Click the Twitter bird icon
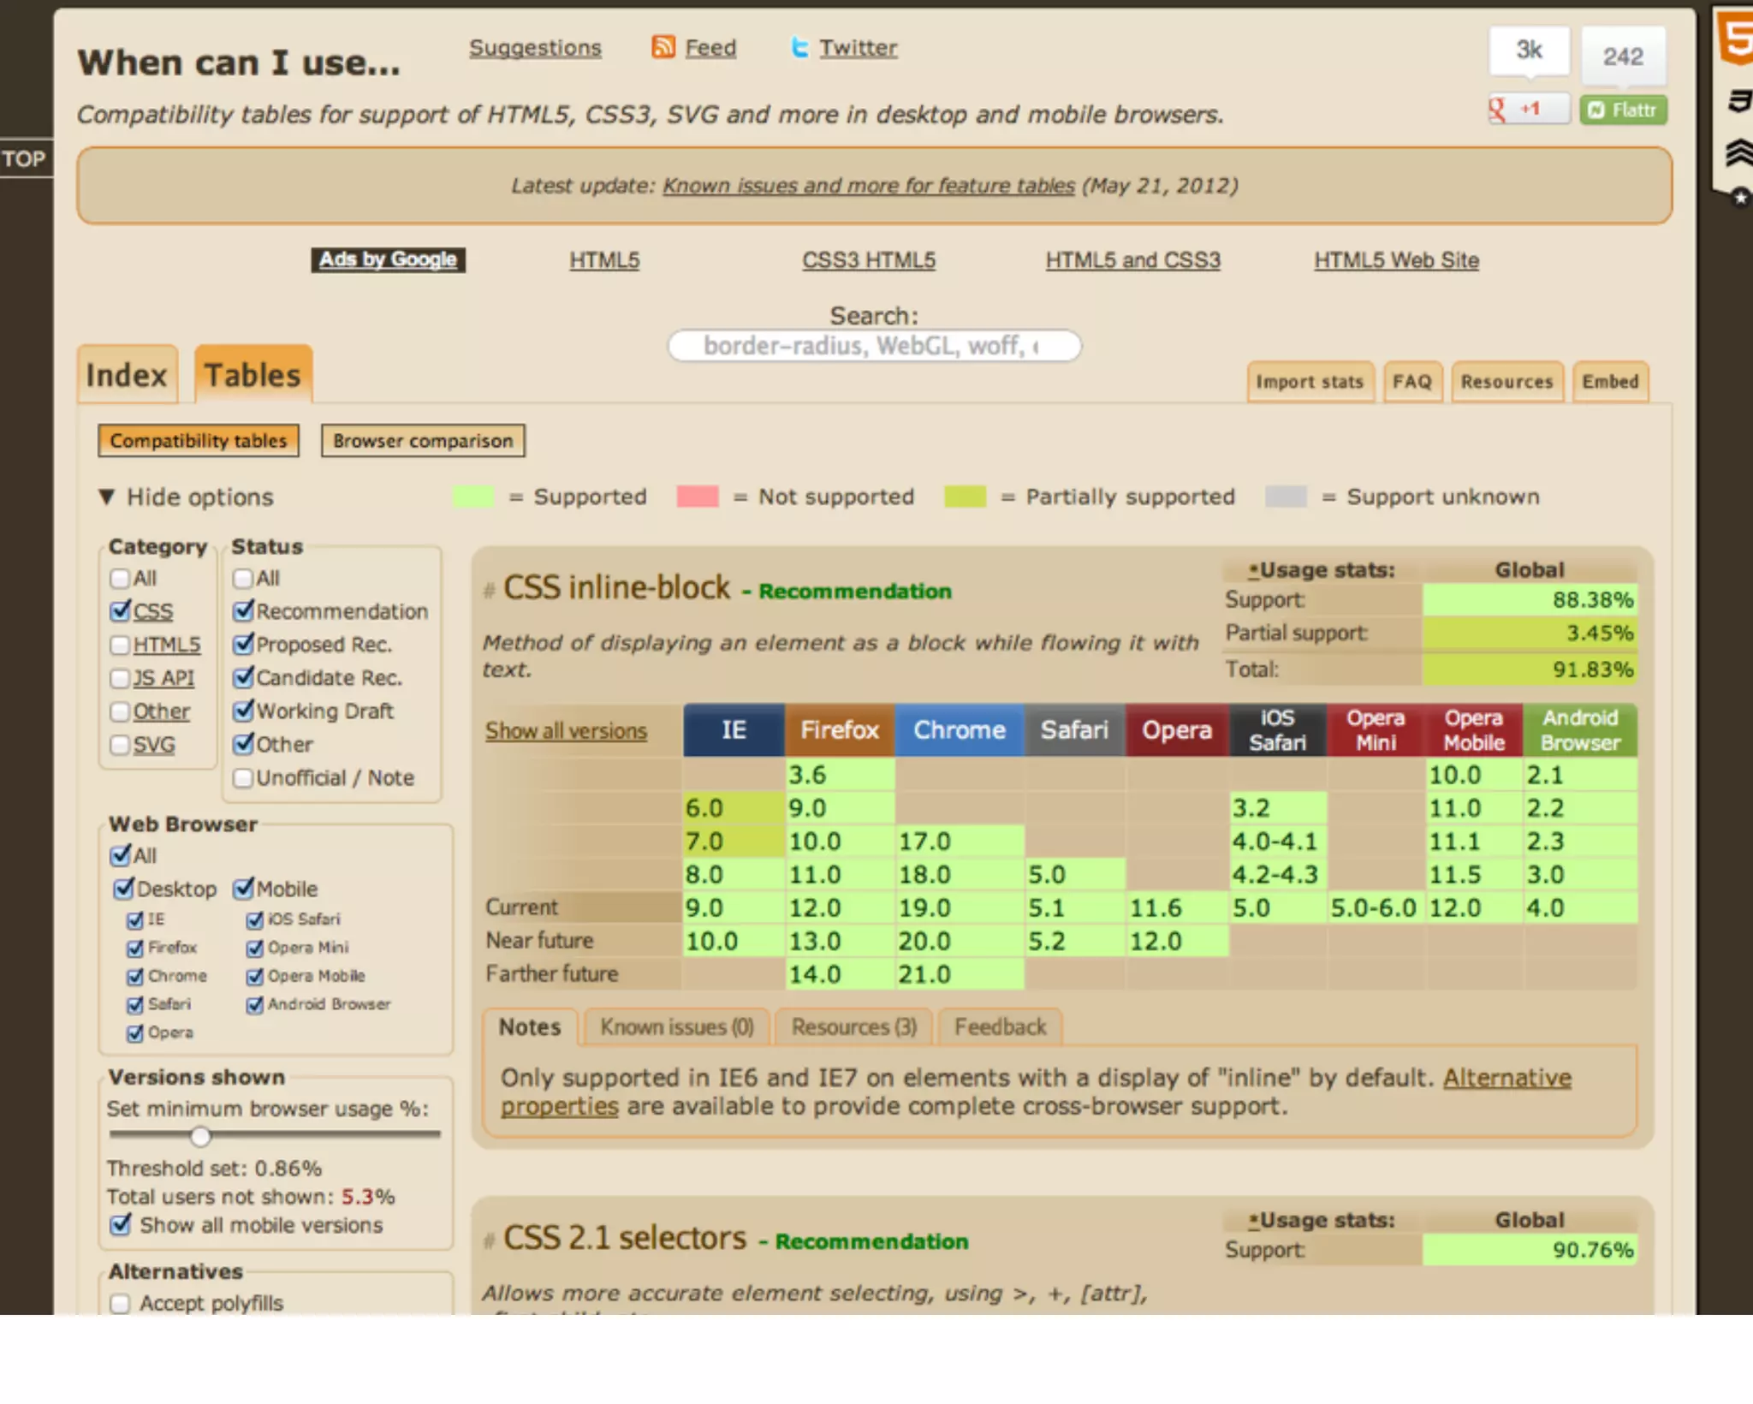The height and width of the screenshot is (1404, 1753). pyautogui.click(x=799, y=47)
